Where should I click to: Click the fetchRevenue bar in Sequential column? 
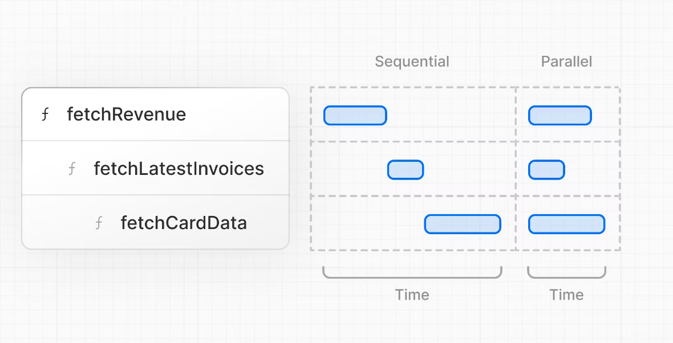[355, 115]
